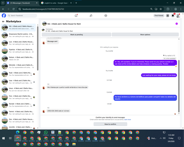
Task: Open a new browser tab
Action: pos(76,3)
